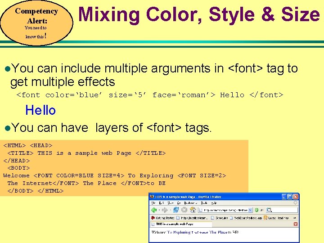Click the 'Competency Alert:' oval badge

point(36,23)
